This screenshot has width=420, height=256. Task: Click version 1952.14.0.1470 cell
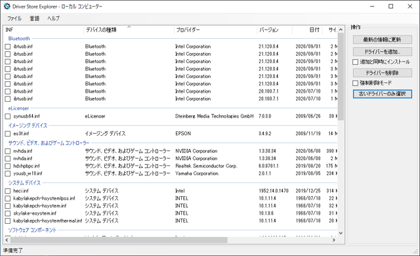pyautogui.click(x=274, y=191)
